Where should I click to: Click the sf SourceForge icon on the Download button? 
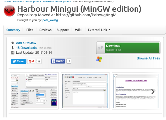click(x=101, y=48)
